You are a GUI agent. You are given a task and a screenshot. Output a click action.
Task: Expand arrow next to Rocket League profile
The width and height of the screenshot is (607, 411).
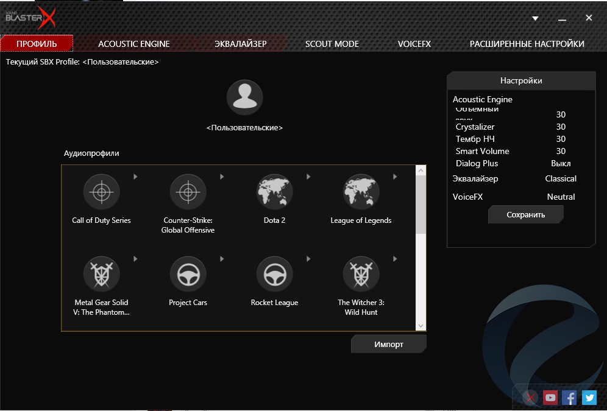coord(309,259)
